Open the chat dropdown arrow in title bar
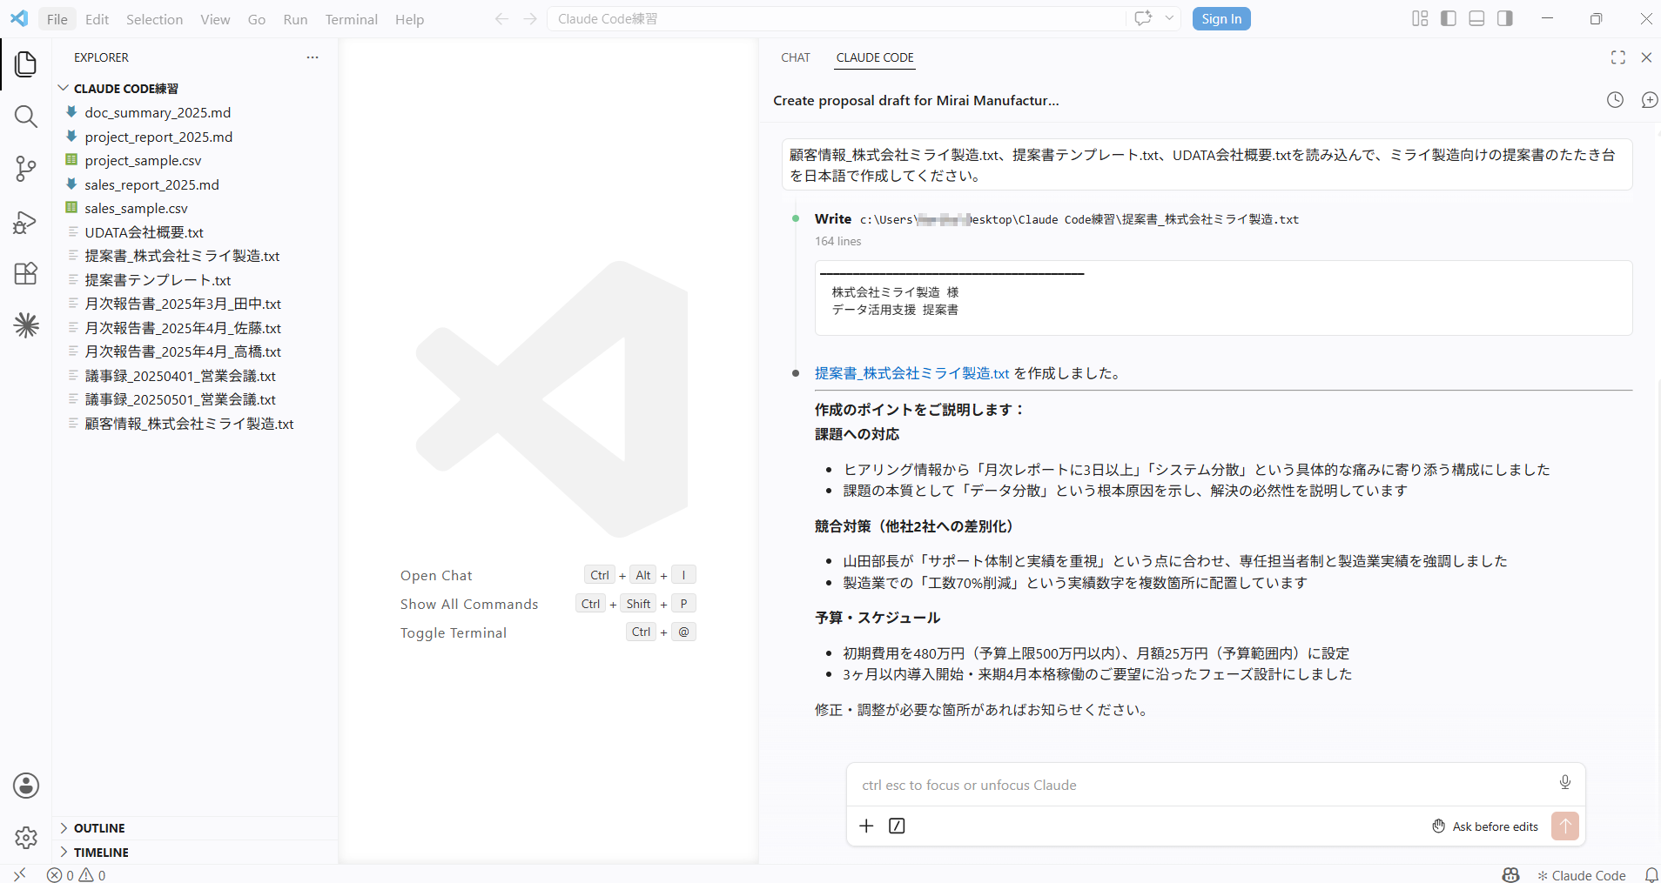Image resolution: width=1661 pixels, height=883 pixels. click(x=1169, y=18)
